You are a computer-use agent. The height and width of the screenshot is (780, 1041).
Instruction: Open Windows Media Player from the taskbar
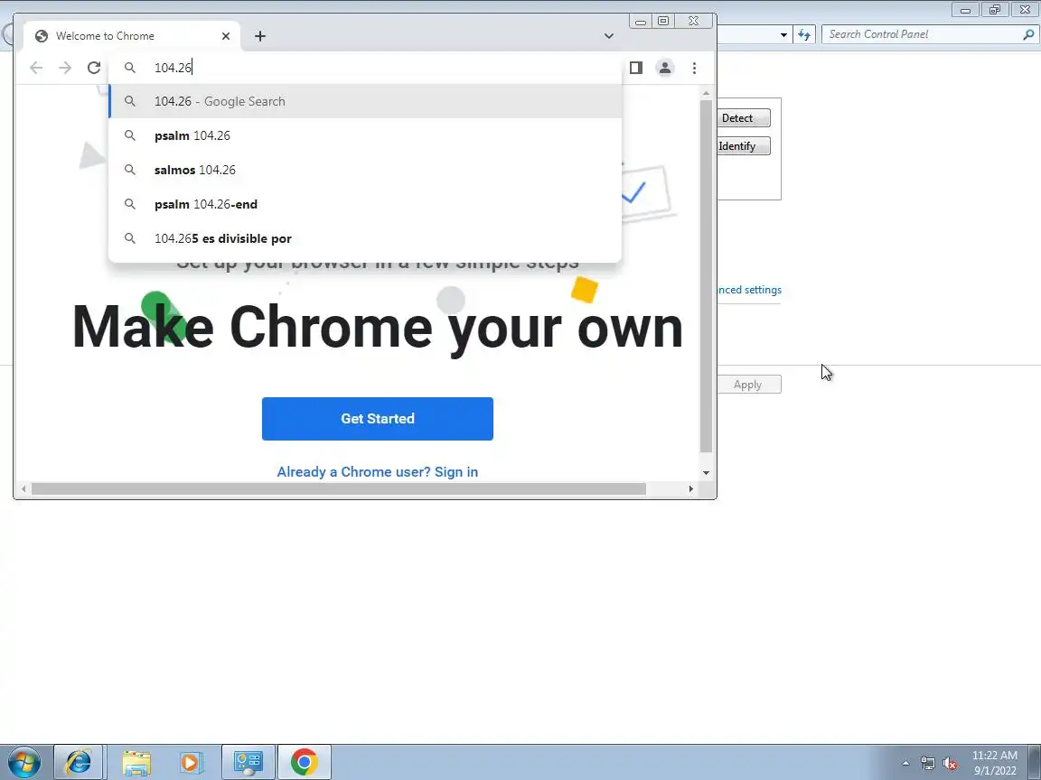click(x=191, y=762)
